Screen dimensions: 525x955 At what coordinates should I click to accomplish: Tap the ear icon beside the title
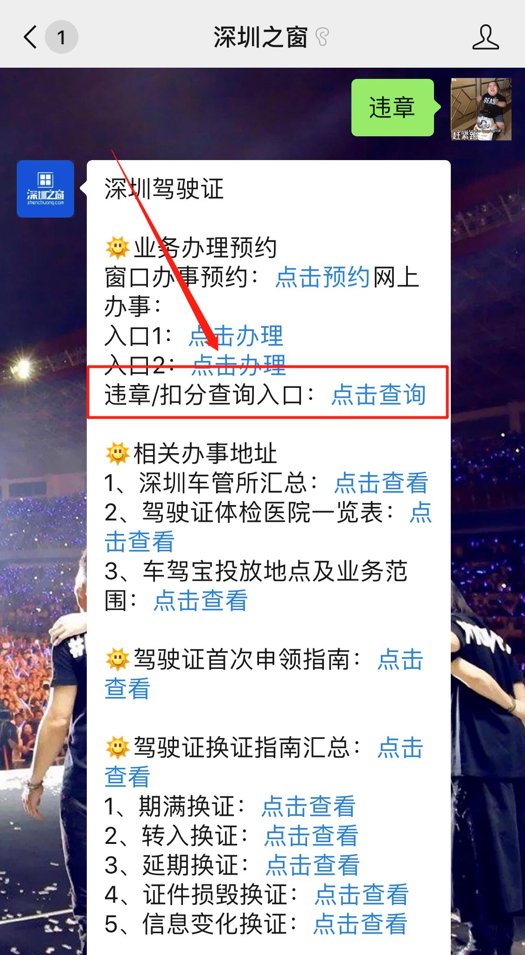322,37
